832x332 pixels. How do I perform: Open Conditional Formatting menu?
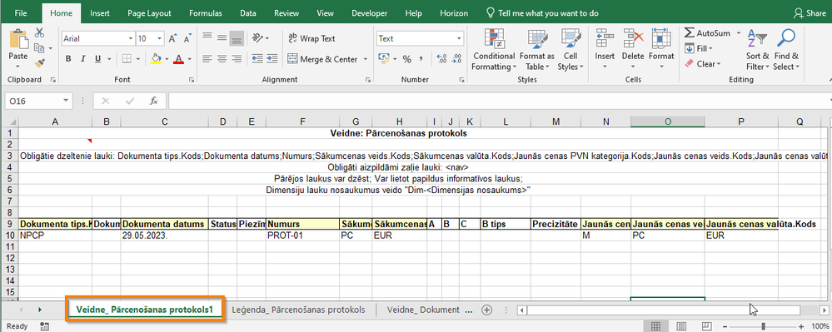[494, 50]
